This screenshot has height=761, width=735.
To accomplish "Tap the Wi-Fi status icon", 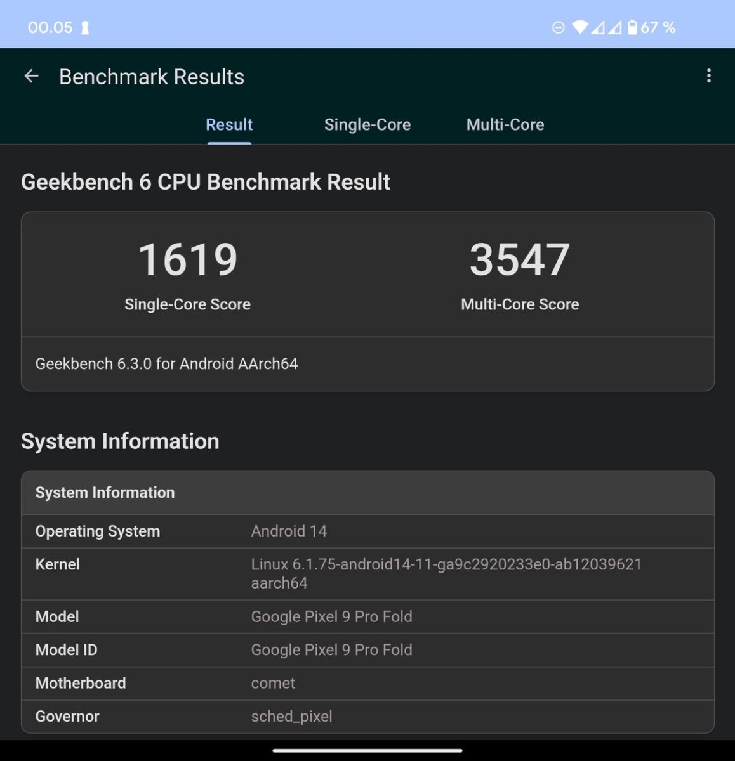I will [x=580, y=27].
